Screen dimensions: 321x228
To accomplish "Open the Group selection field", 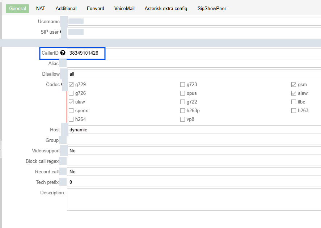I will (x=194, y=140).
